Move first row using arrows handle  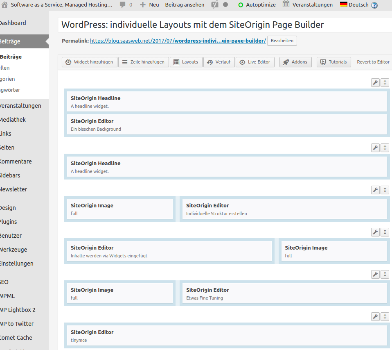(x=385, y=83)
